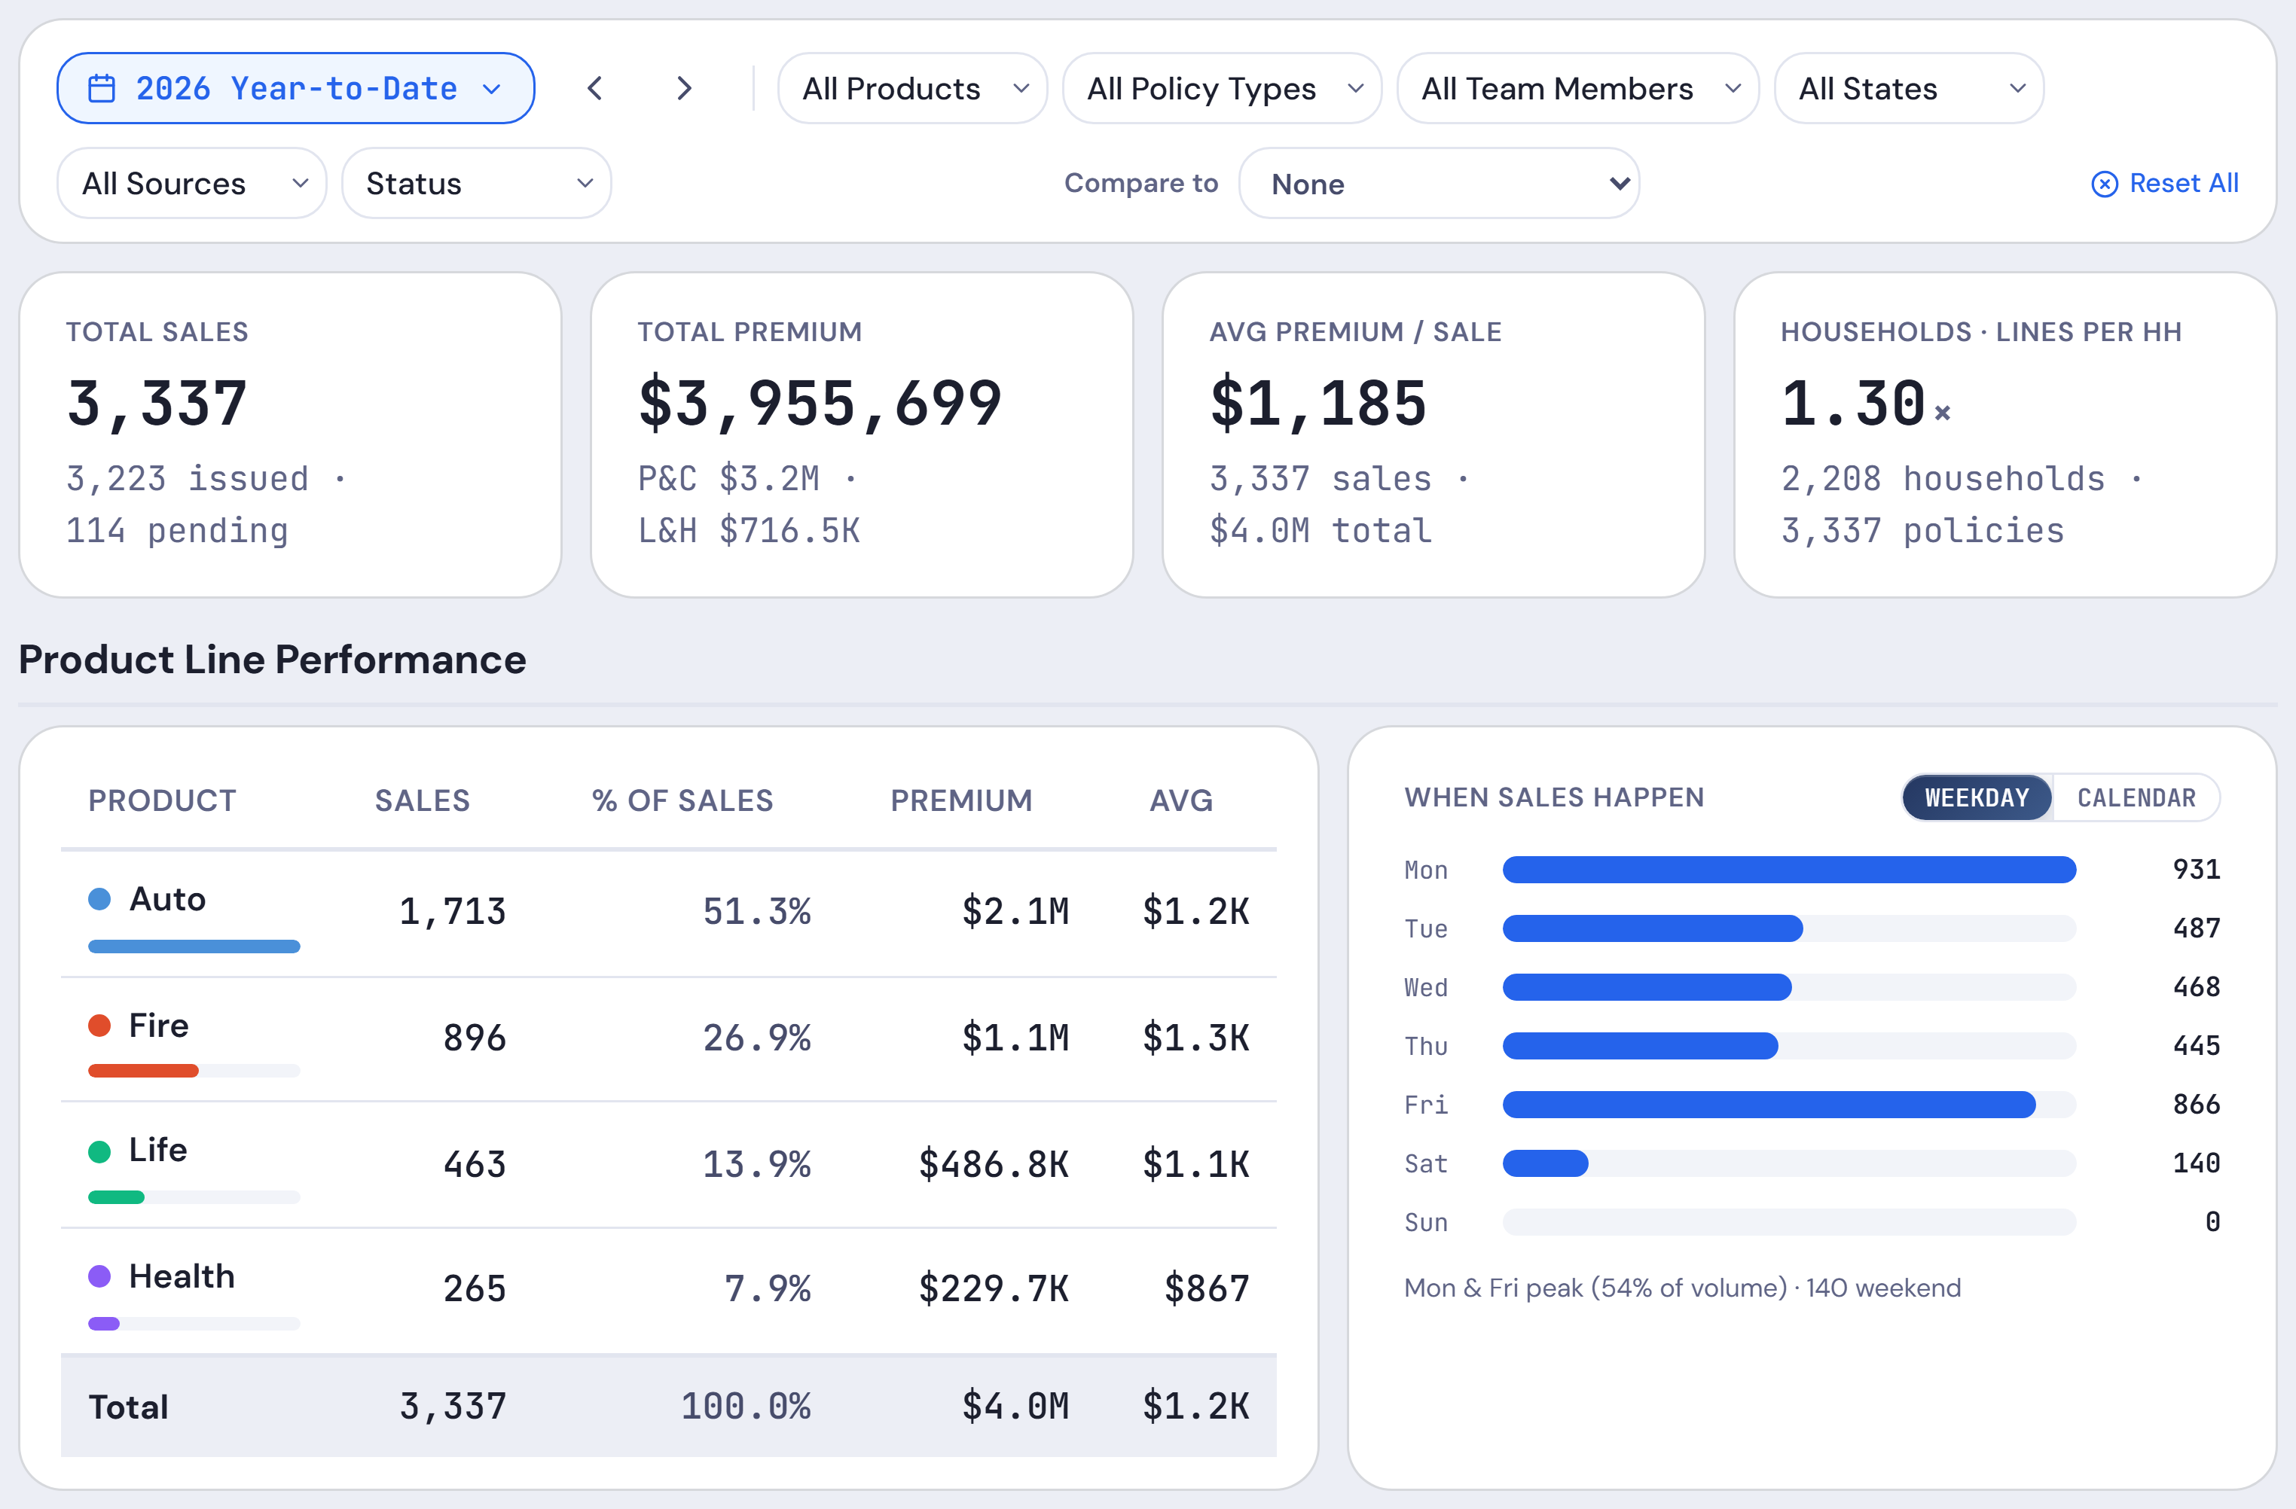Viewport: 2296px width, 1509px height.
Task: Select the Fire product name
Action: click(x=159, y=1025)
